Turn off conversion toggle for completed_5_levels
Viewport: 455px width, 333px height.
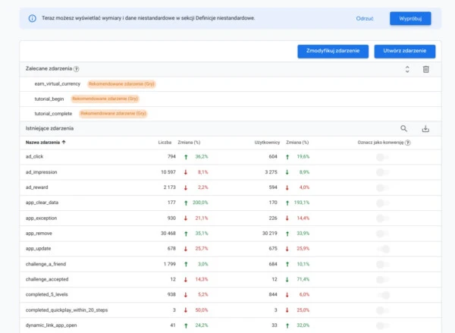[383, 295]
